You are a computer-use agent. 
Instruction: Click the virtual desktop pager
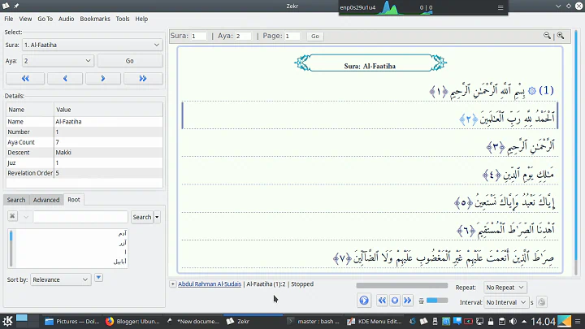28,321
